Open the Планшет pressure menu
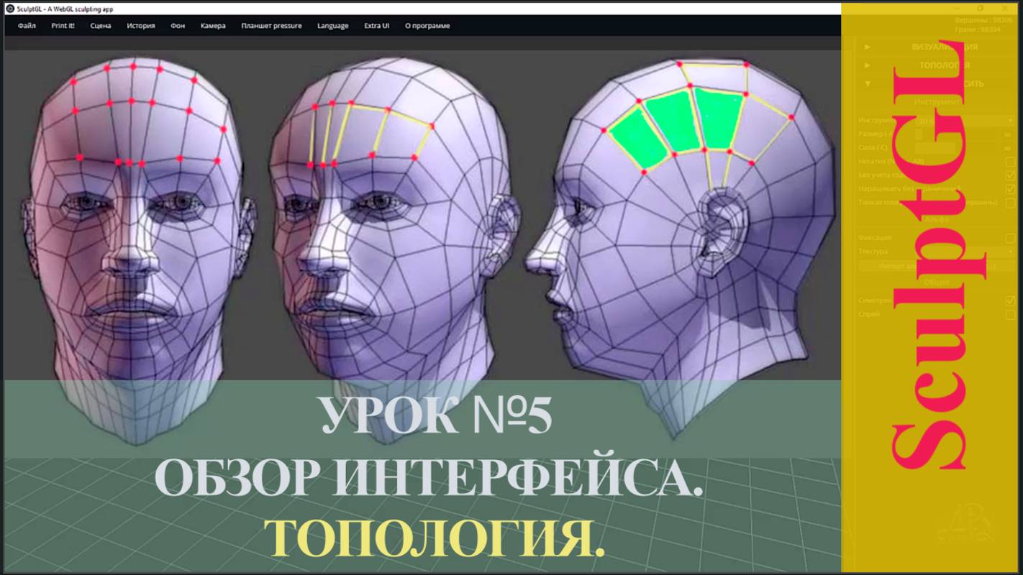Viewport: 1023px width, 575px height. 271,26
